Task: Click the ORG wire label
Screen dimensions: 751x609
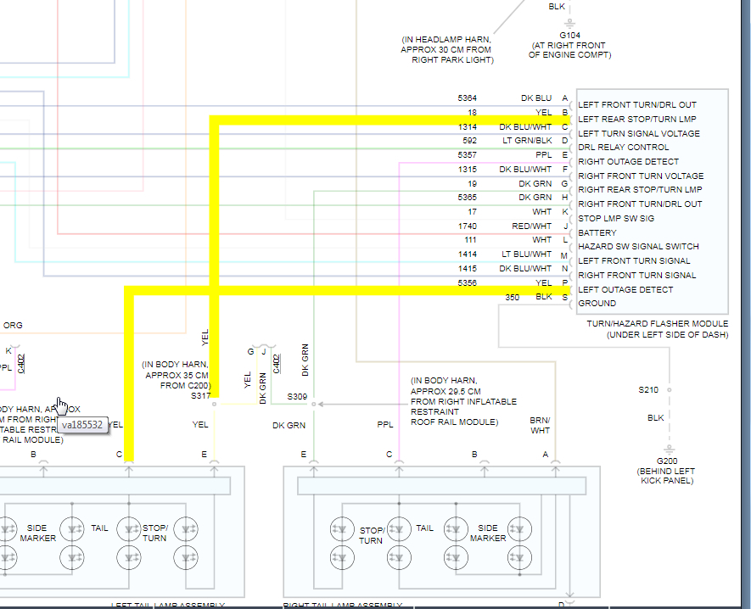Action: (x=13, y=326)
